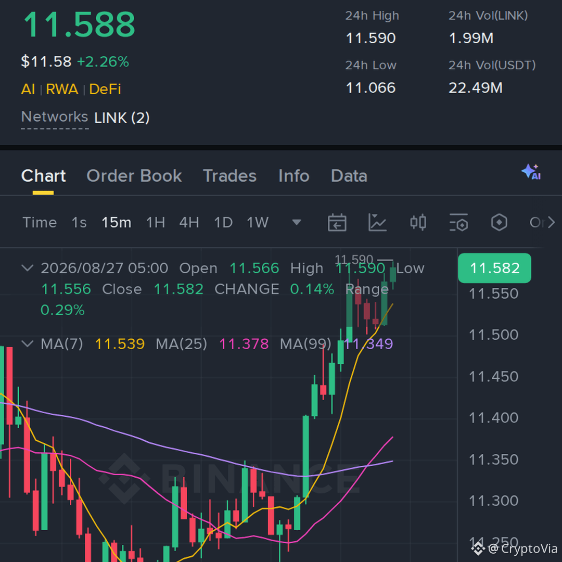Click the Range value 0.29%
Image resolution: width=562 pixels, height=562 pixels.
pyautogui.click(x=62, y=310)
